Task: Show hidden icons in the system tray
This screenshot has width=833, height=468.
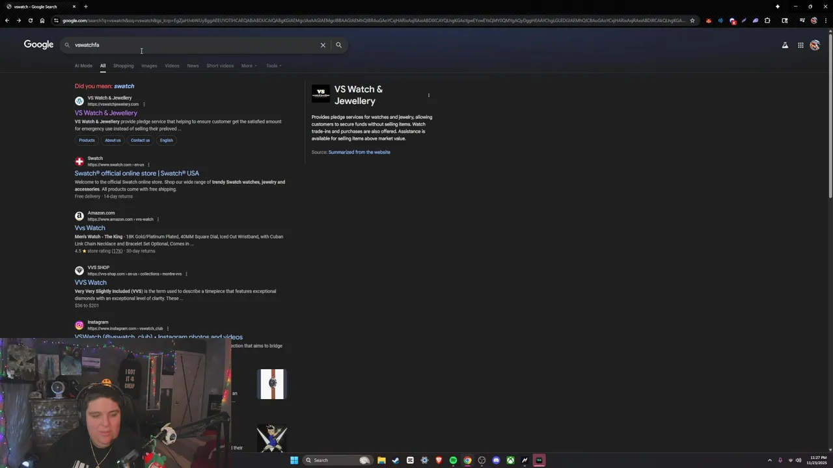Action: click(x=769, y=460)
